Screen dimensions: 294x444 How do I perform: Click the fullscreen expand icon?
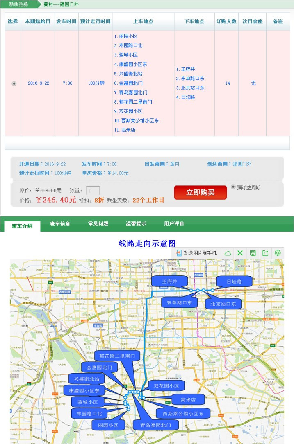(x=240, y=253)
